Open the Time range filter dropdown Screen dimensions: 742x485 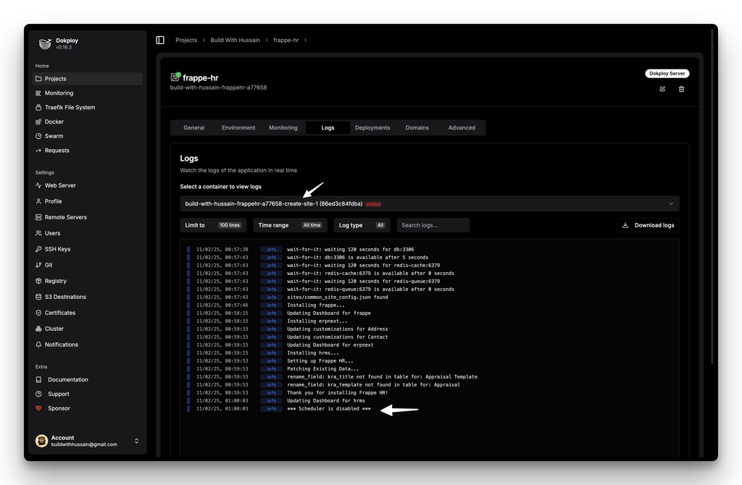coord(290,225)
